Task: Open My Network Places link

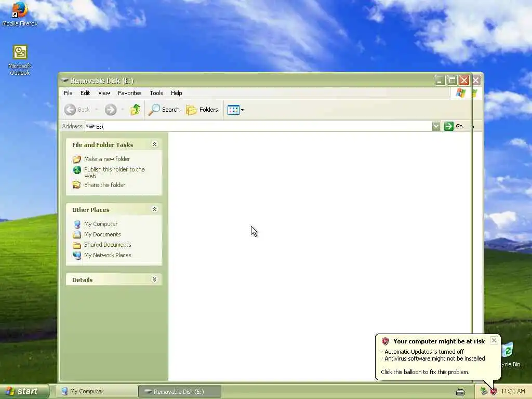Action: [108, 255]
